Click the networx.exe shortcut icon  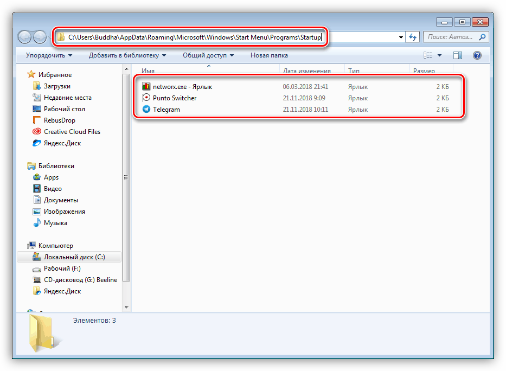click(x=146, y=86)
